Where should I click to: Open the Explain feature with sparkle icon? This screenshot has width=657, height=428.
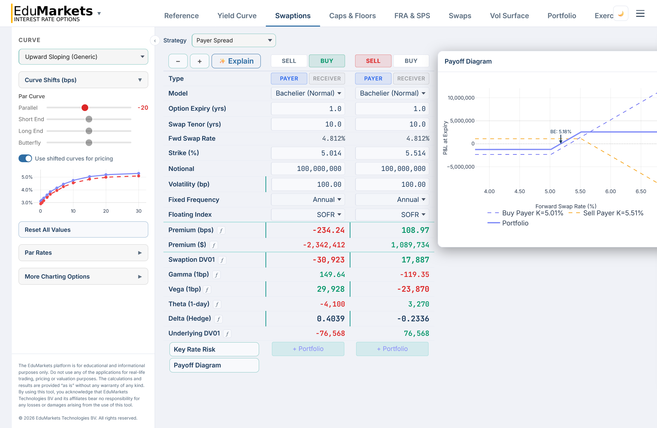pyautogui.click(x=236, y=61)
